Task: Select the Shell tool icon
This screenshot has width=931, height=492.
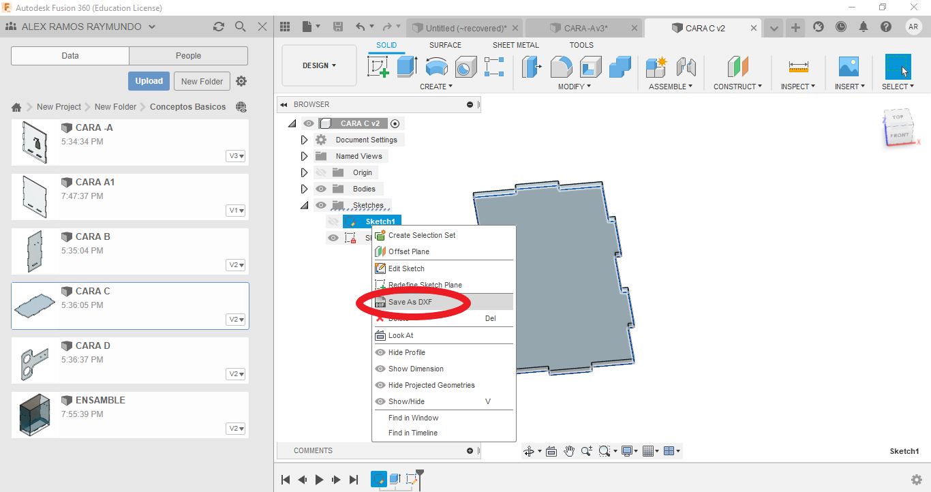Action: 591,67
